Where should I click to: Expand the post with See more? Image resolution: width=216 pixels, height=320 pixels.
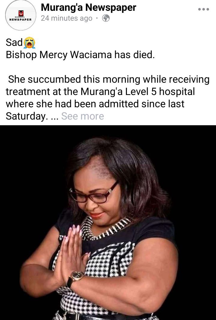[x=82, y=116]
